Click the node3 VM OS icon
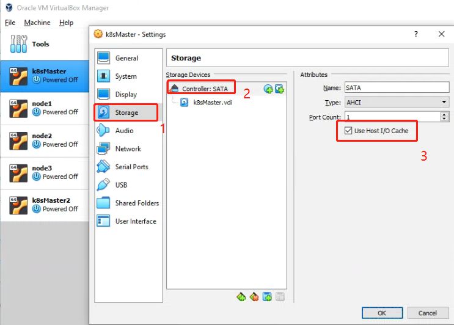 18,173
